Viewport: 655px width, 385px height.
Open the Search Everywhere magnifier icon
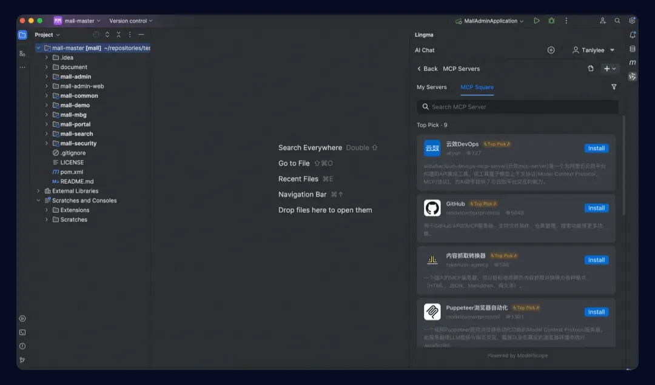point(617,21)
